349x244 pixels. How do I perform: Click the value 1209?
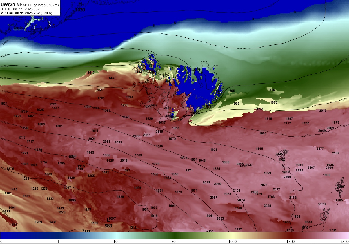pos(38,222)
